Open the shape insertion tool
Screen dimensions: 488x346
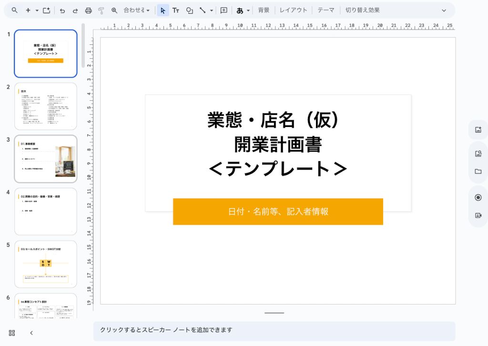coord(189,10)
